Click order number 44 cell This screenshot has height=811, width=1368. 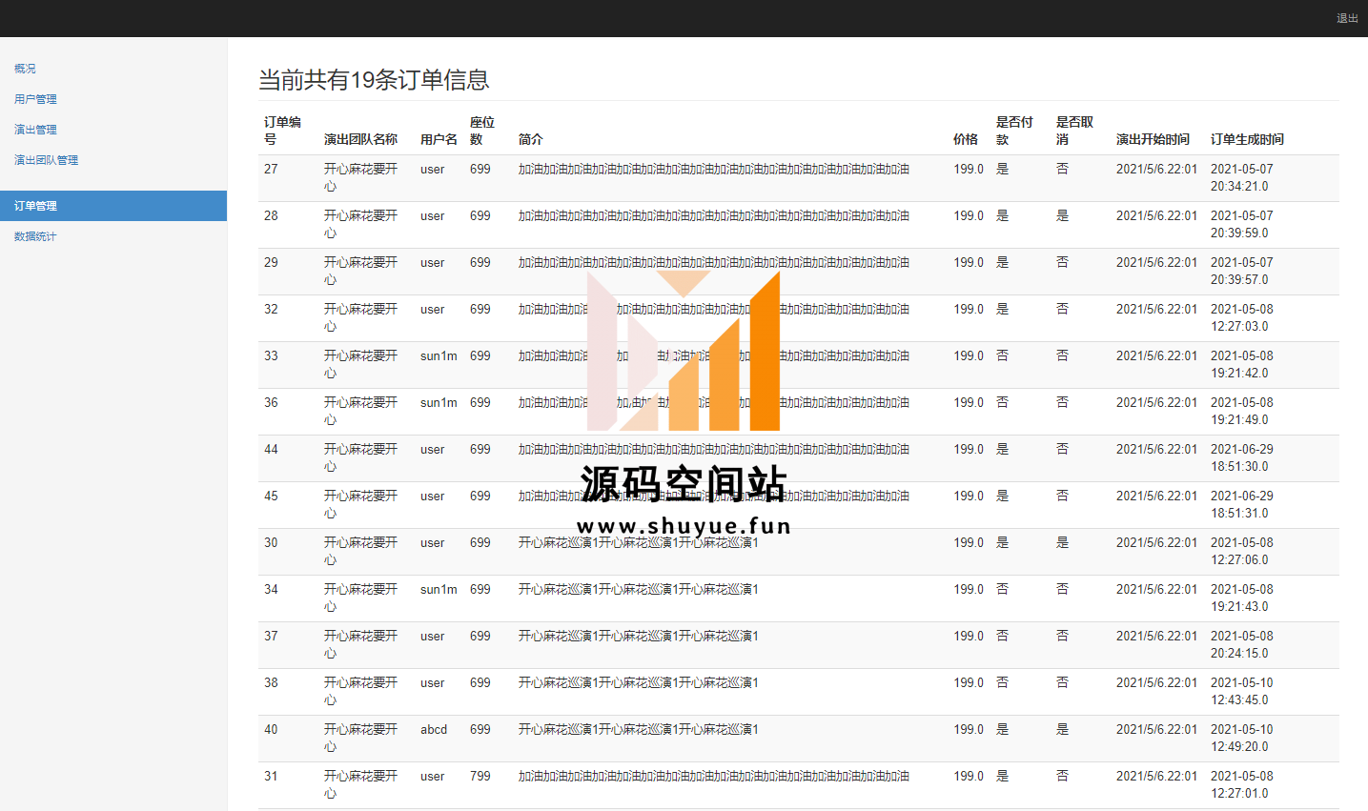tap(271, 450)
